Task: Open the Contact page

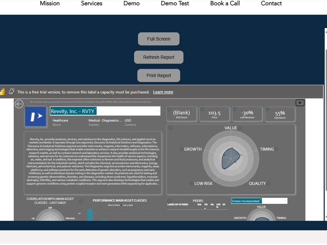Action: [x=271, y=3]
